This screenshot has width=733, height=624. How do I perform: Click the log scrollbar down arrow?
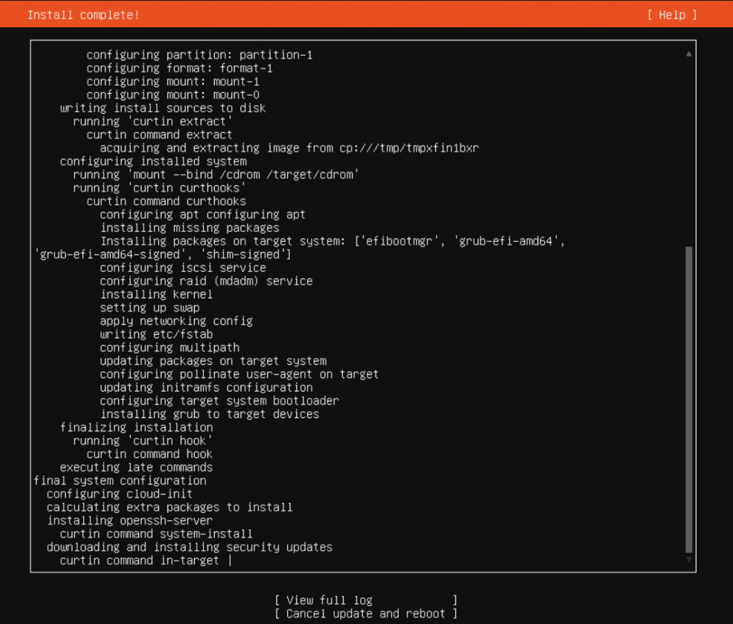click(x=689, y=560)
